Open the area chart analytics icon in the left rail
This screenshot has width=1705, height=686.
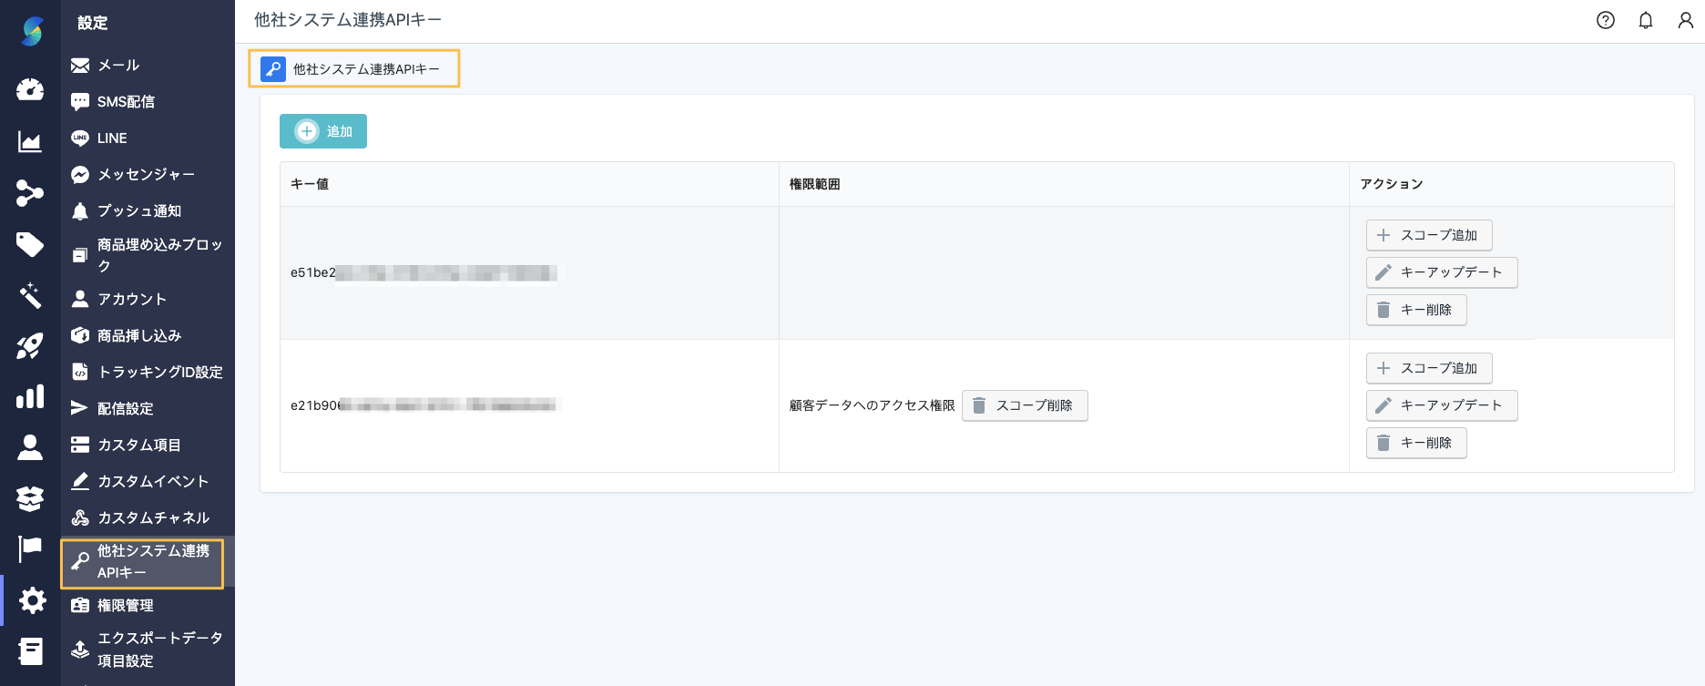click(30, 141)
